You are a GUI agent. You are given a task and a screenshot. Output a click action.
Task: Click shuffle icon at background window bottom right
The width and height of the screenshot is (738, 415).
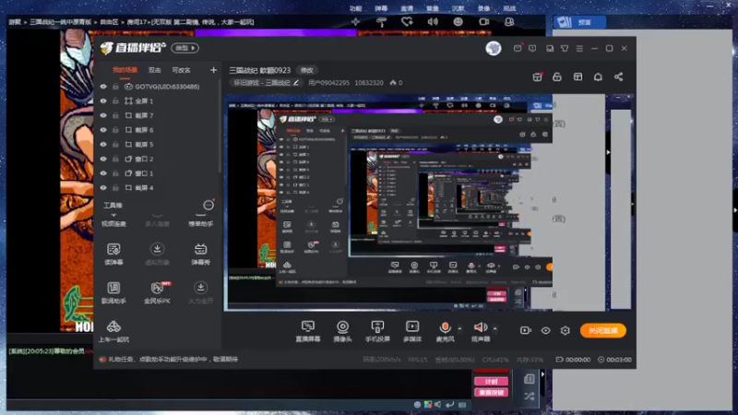click(529, 397)
